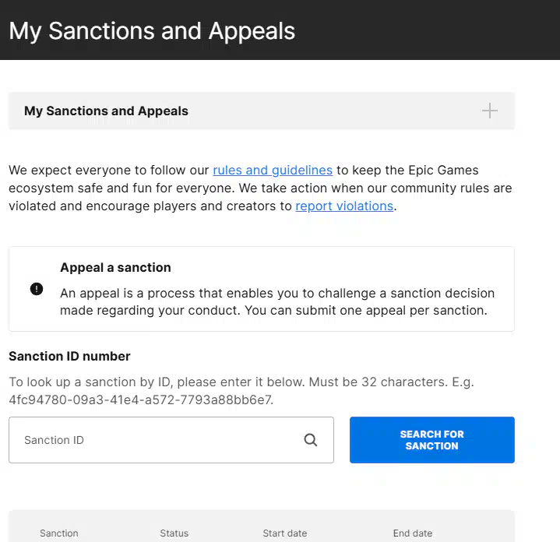Screen dimensions: 560x542
Task: Click the appeal process description paragraph
Action: pyautogui.click(x=277, y=301)
